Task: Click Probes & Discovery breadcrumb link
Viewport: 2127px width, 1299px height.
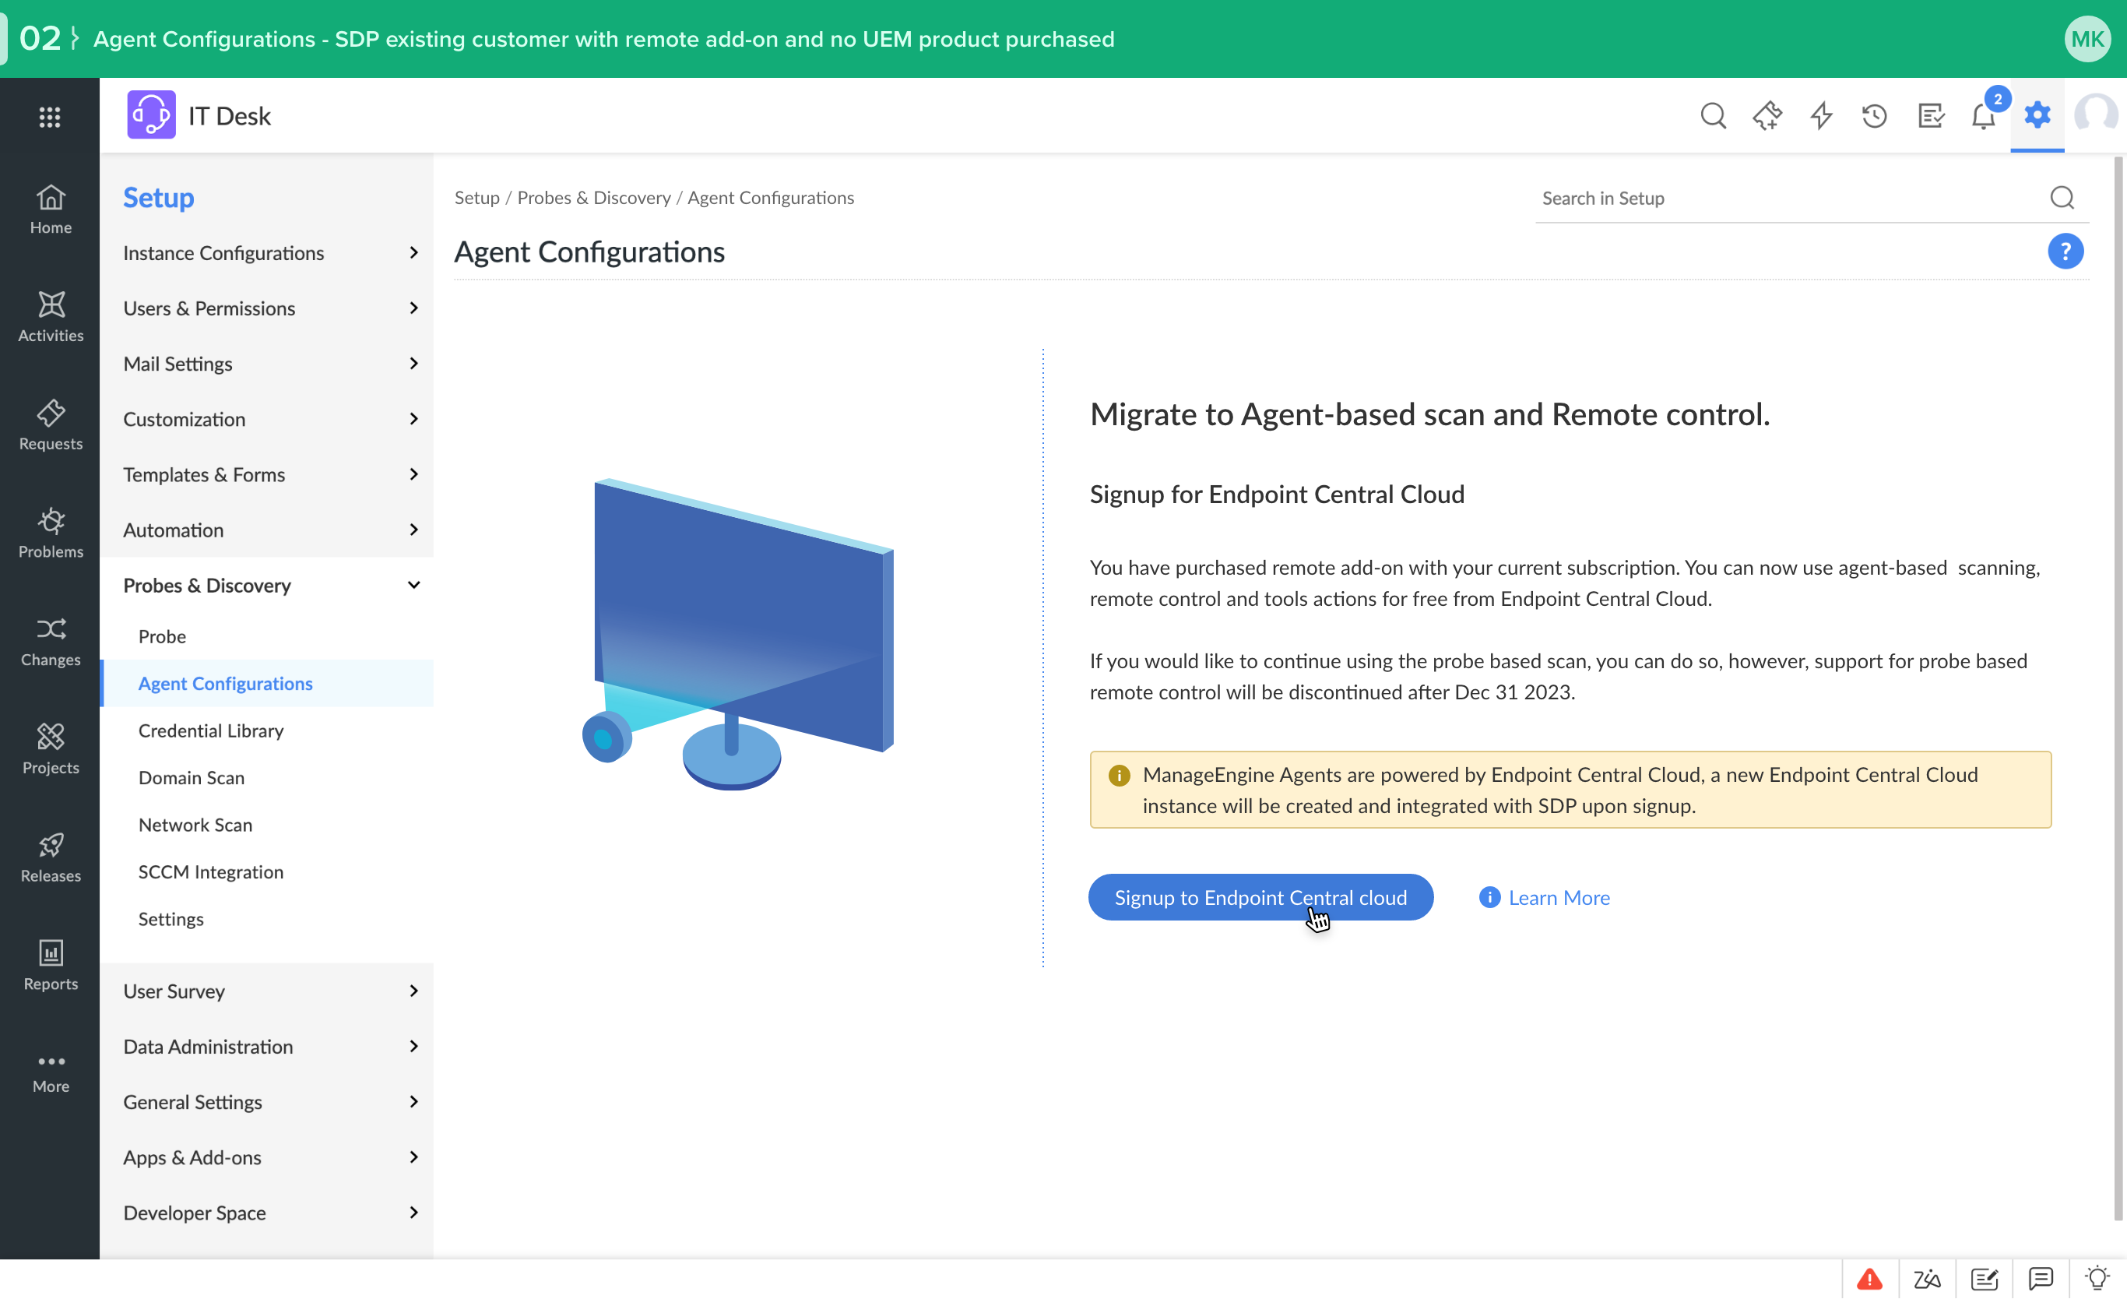Action: (x=593, y=198)
